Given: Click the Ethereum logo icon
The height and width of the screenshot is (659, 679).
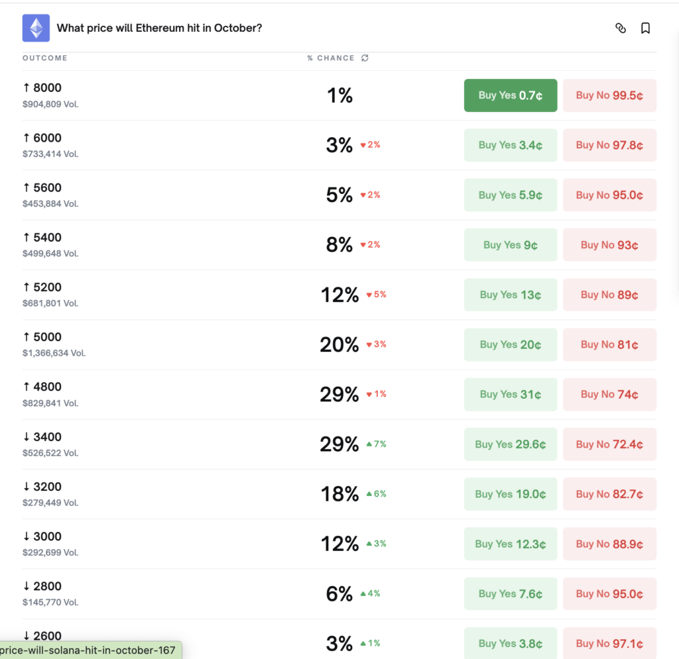Looking at the screenshot, I should [x=36, y=28].
